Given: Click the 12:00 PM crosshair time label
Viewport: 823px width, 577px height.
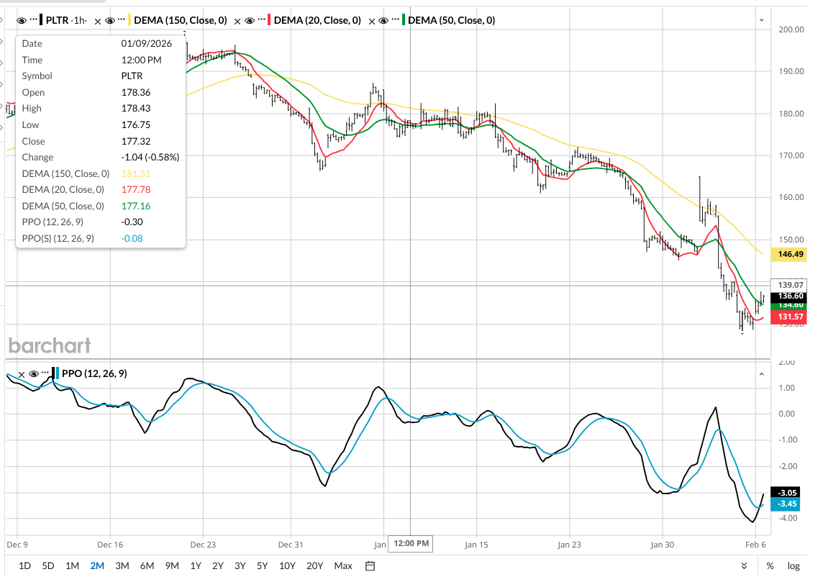Looking at the screenshot, I should (411, 543).
